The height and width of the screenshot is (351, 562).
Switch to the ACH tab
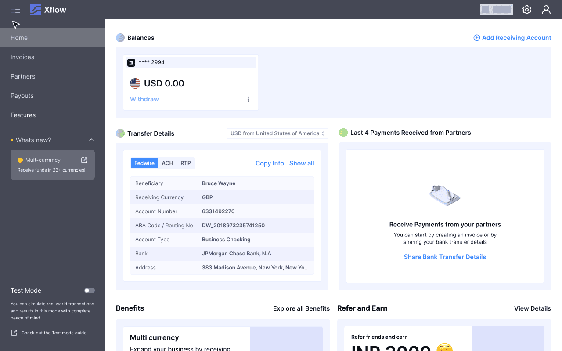tap(167, 163)
